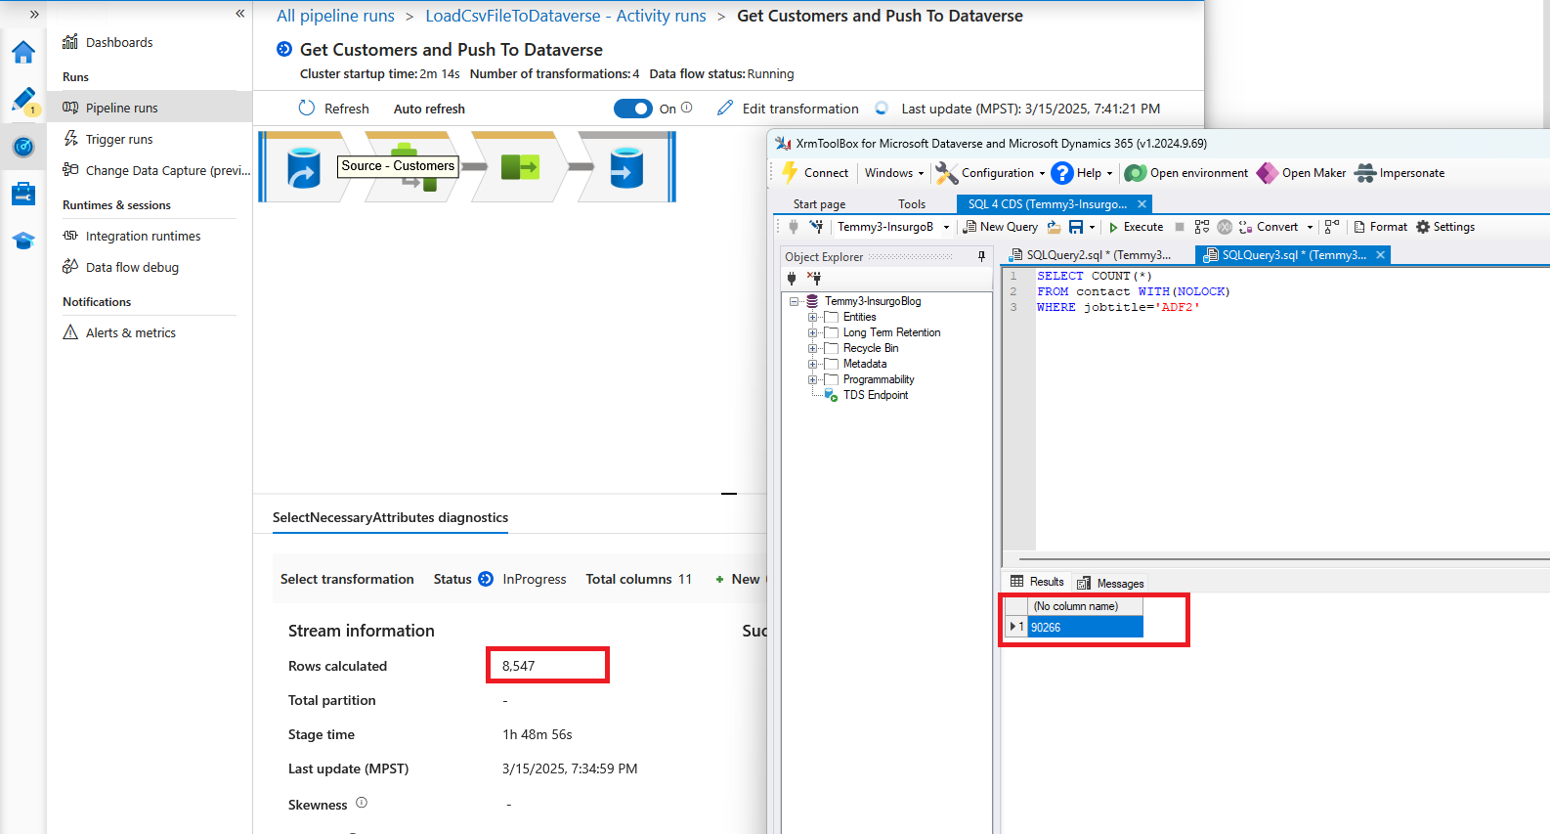1550x834 pixels.
Task: Open SelectNecessaryAttributes diagnostics tab
Action: point(390,517)
